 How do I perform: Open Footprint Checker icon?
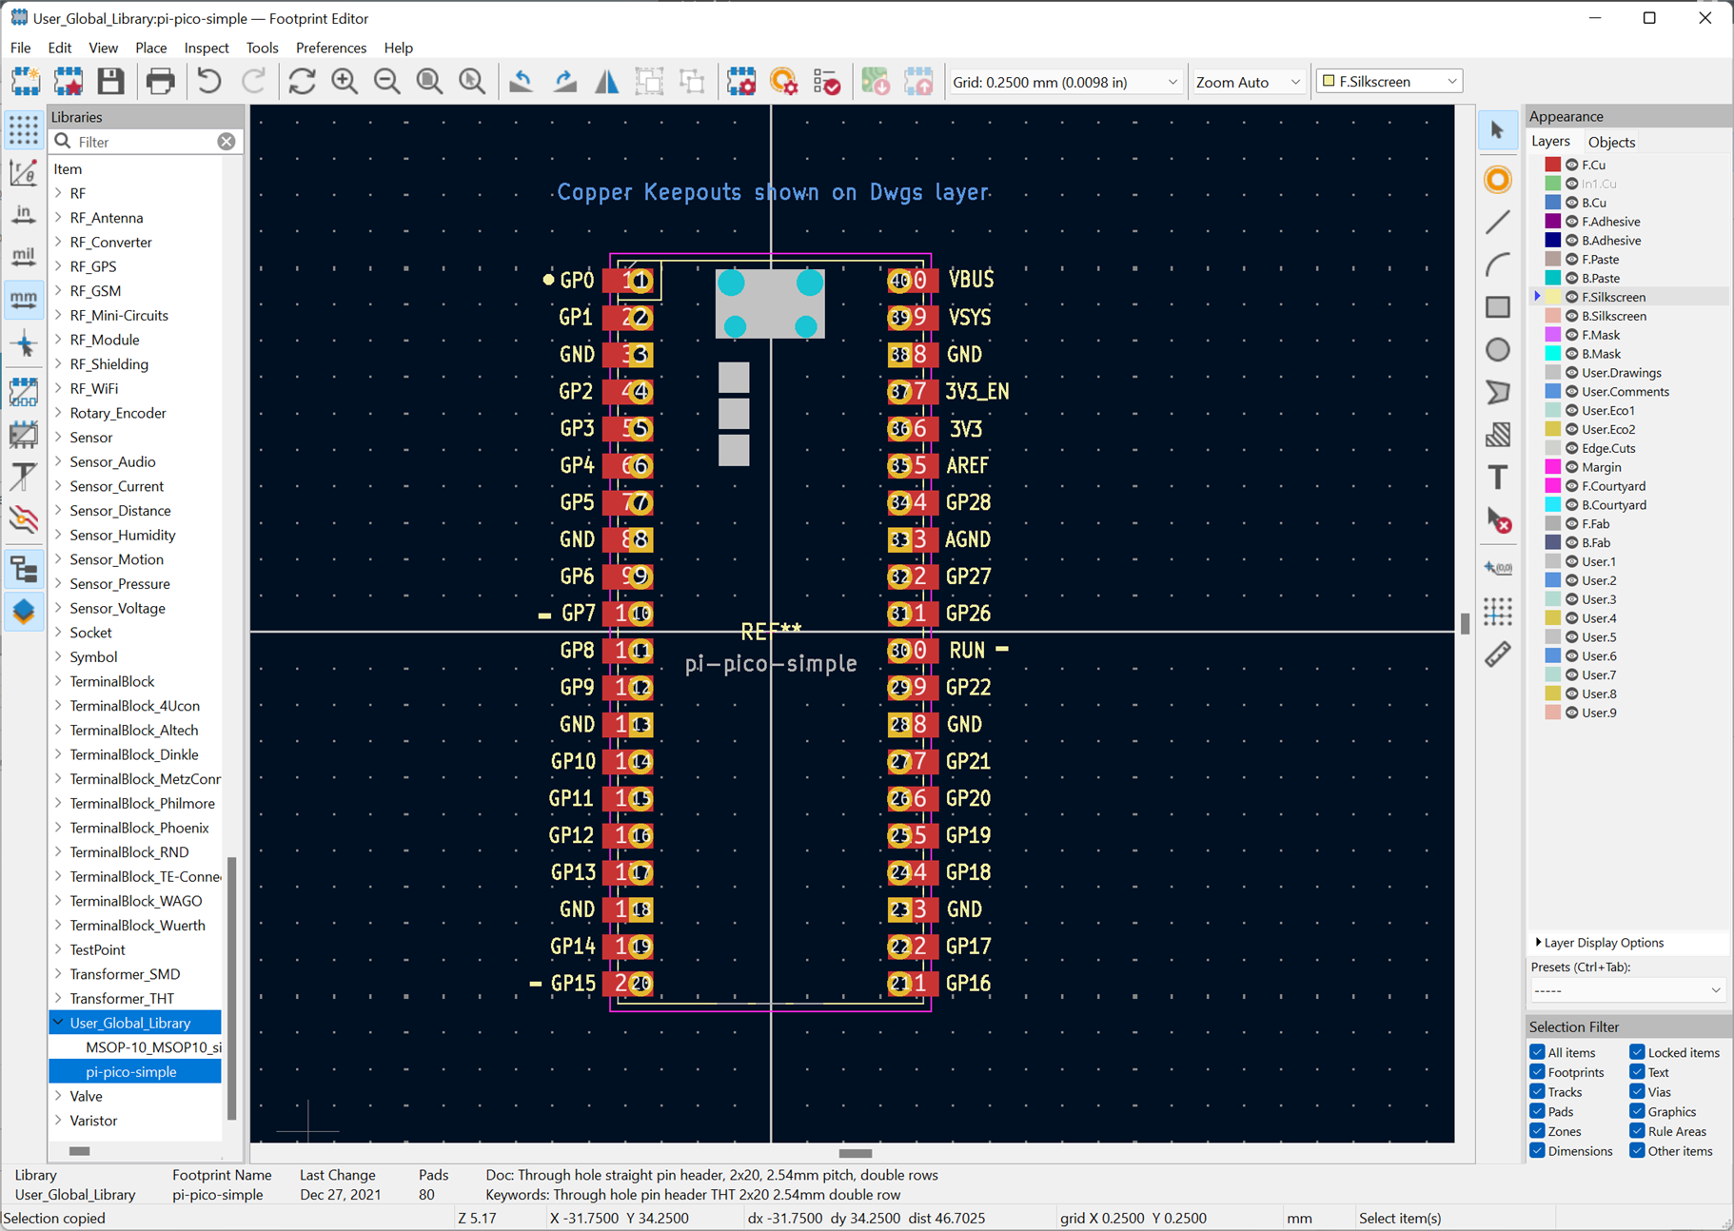click(827, 82)
